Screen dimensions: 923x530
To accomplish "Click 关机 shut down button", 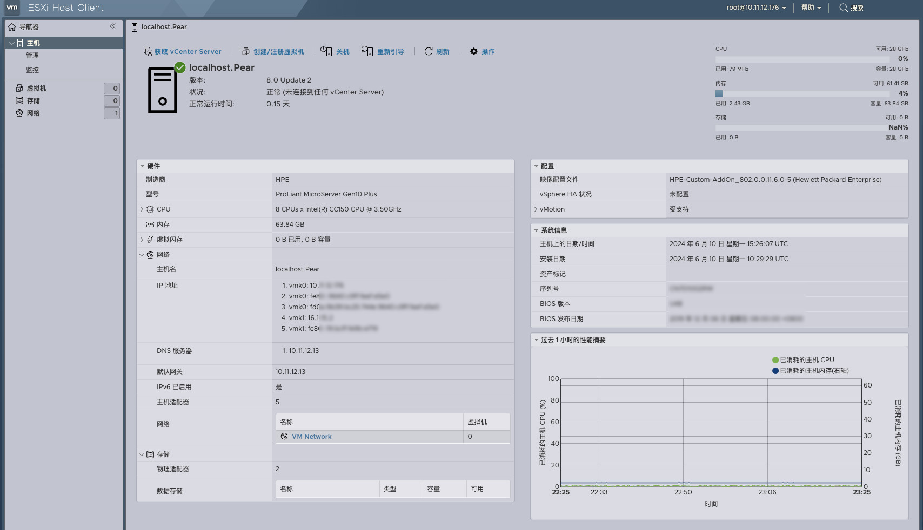I will click(335, 51).
